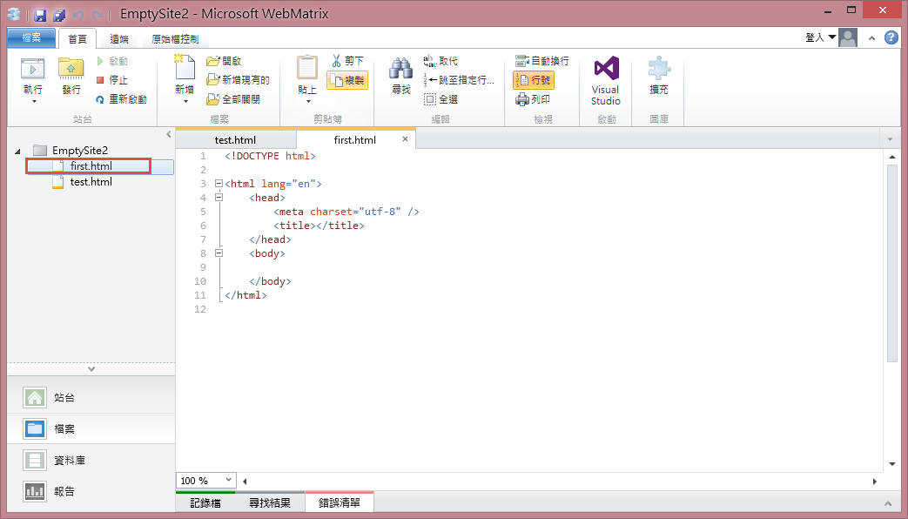
Task: Launch Visual Studio from the ribbon
Action: pos(606,81)
